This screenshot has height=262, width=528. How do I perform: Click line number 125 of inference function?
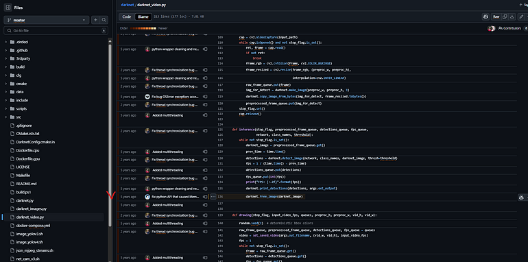pyautogui.click(x=221, y=130)
